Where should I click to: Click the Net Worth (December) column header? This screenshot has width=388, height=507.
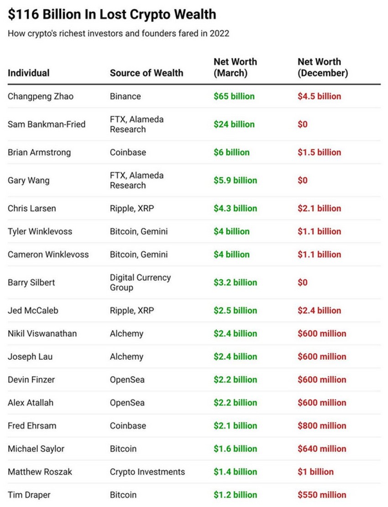pos(322,67)
